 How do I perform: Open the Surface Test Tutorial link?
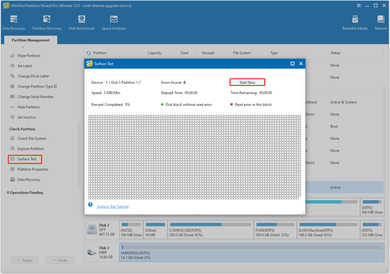tap(113, 206)
